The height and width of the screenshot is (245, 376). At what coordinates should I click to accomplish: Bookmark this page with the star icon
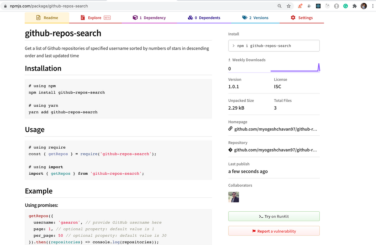(x=289, y=6)
